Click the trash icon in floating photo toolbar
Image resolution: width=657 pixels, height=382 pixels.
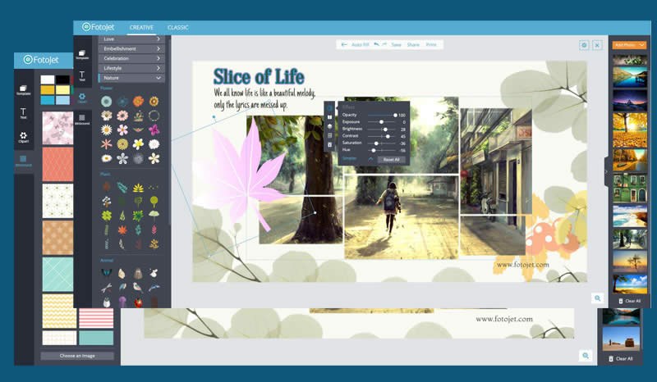330,146
